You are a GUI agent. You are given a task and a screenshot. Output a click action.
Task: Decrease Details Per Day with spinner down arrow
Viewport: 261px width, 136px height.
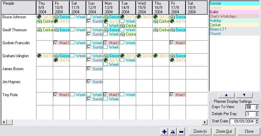tap(256, 115)
